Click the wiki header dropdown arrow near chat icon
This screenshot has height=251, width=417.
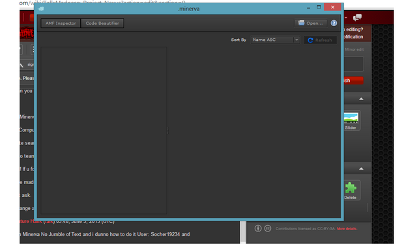(346, 18)
